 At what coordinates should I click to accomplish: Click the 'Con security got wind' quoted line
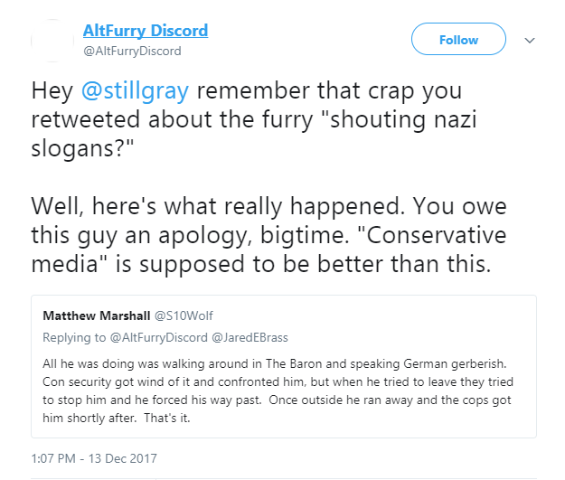pos(278,381)
